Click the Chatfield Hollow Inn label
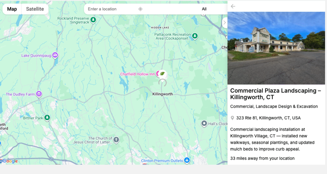 [x=137, y=74]
